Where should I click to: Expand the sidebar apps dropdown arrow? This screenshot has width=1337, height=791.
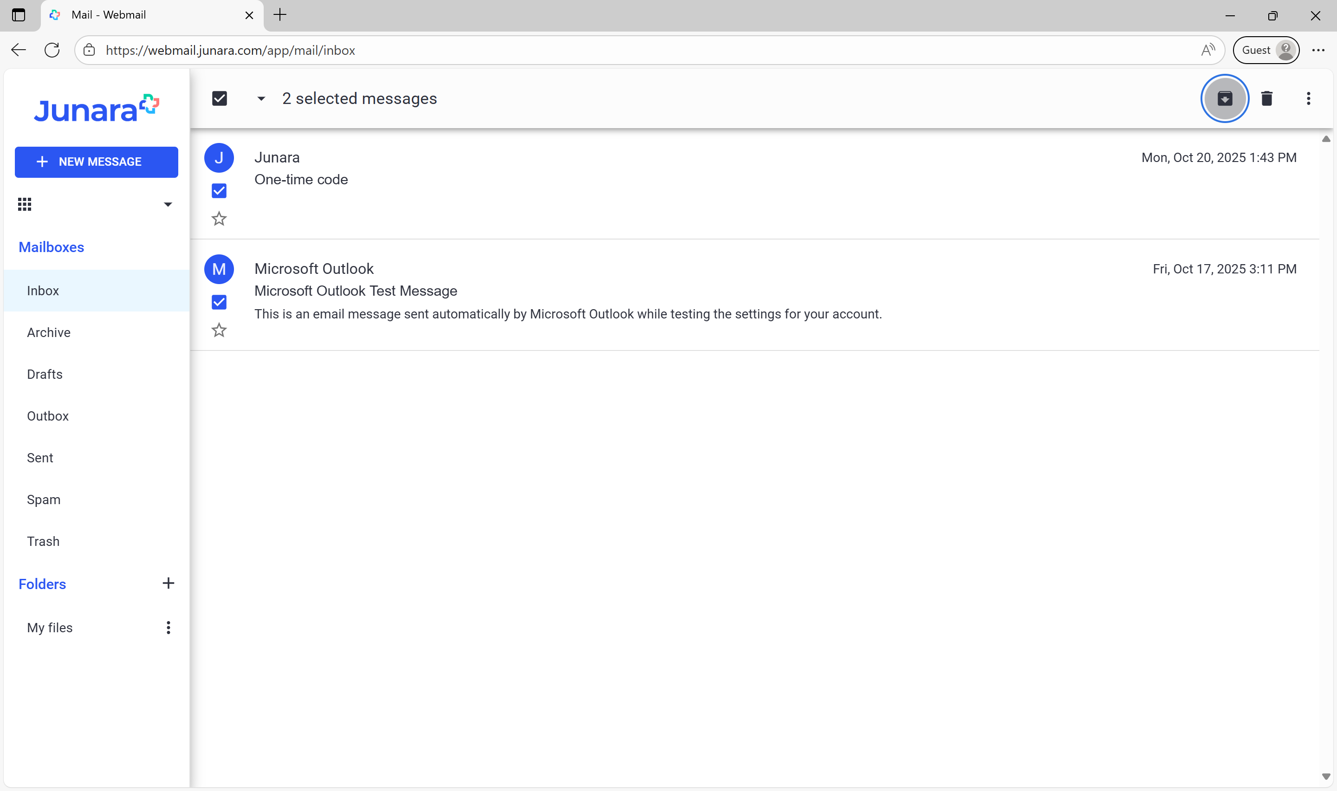168,205
